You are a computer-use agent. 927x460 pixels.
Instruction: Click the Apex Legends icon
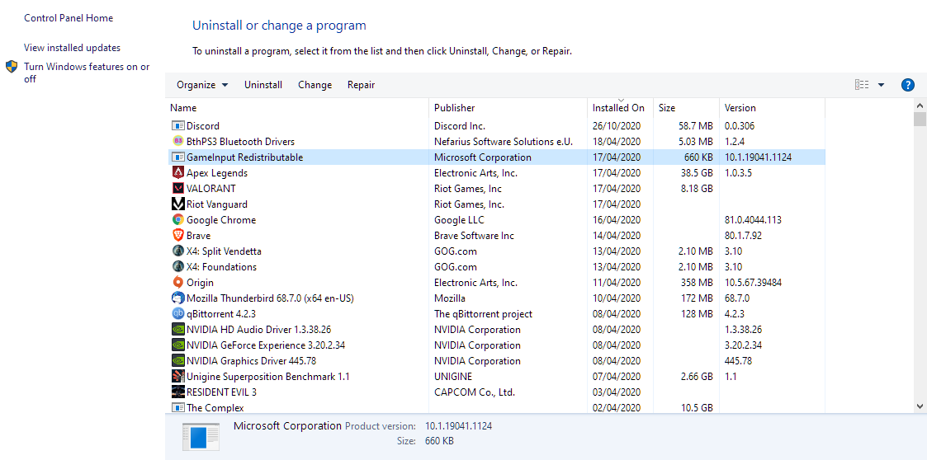tap(178, 173)
